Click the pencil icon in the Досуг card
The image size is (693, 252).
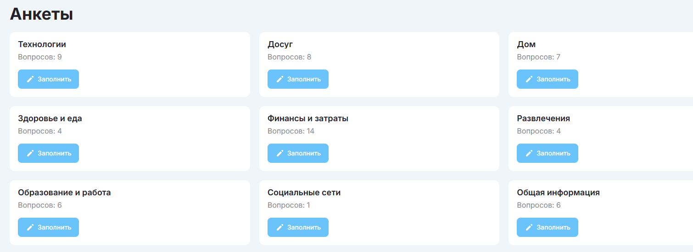pos(280,79)
